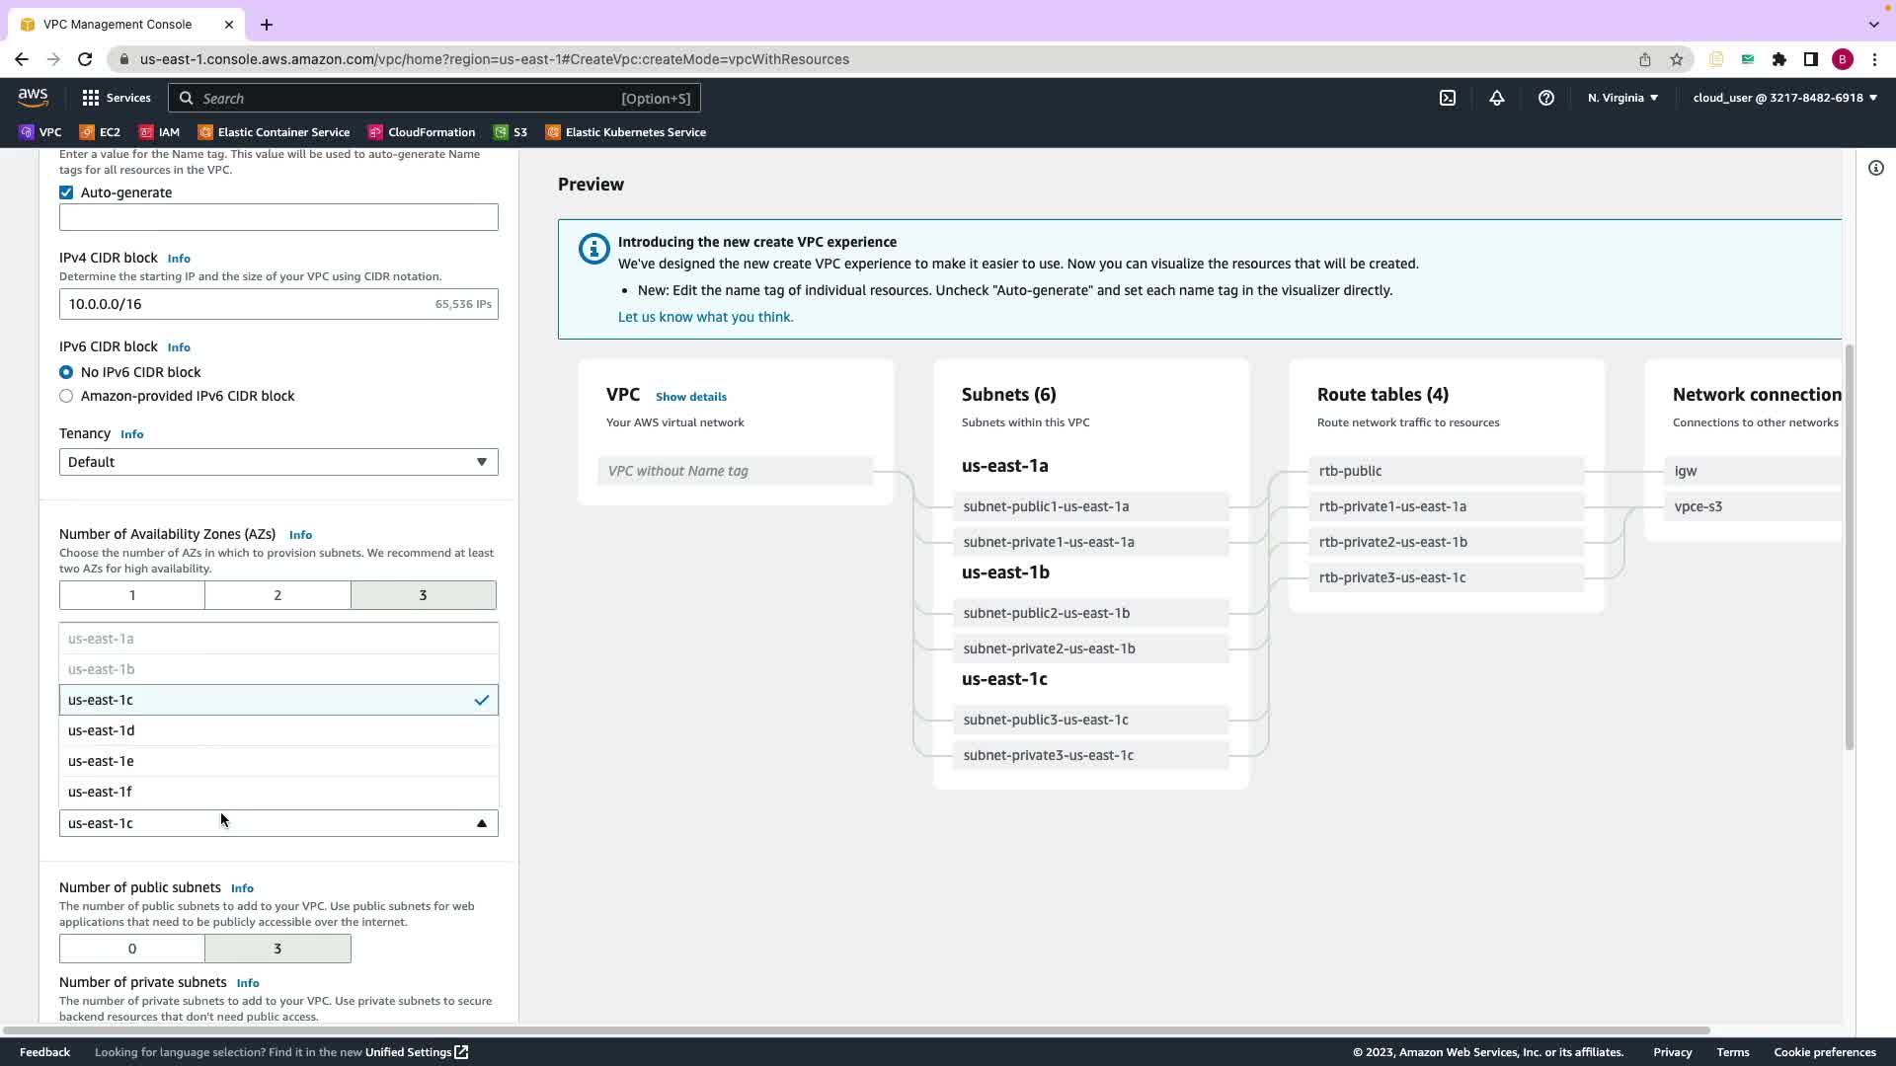Open the N. Virginia region selector

pos(1622,98)
